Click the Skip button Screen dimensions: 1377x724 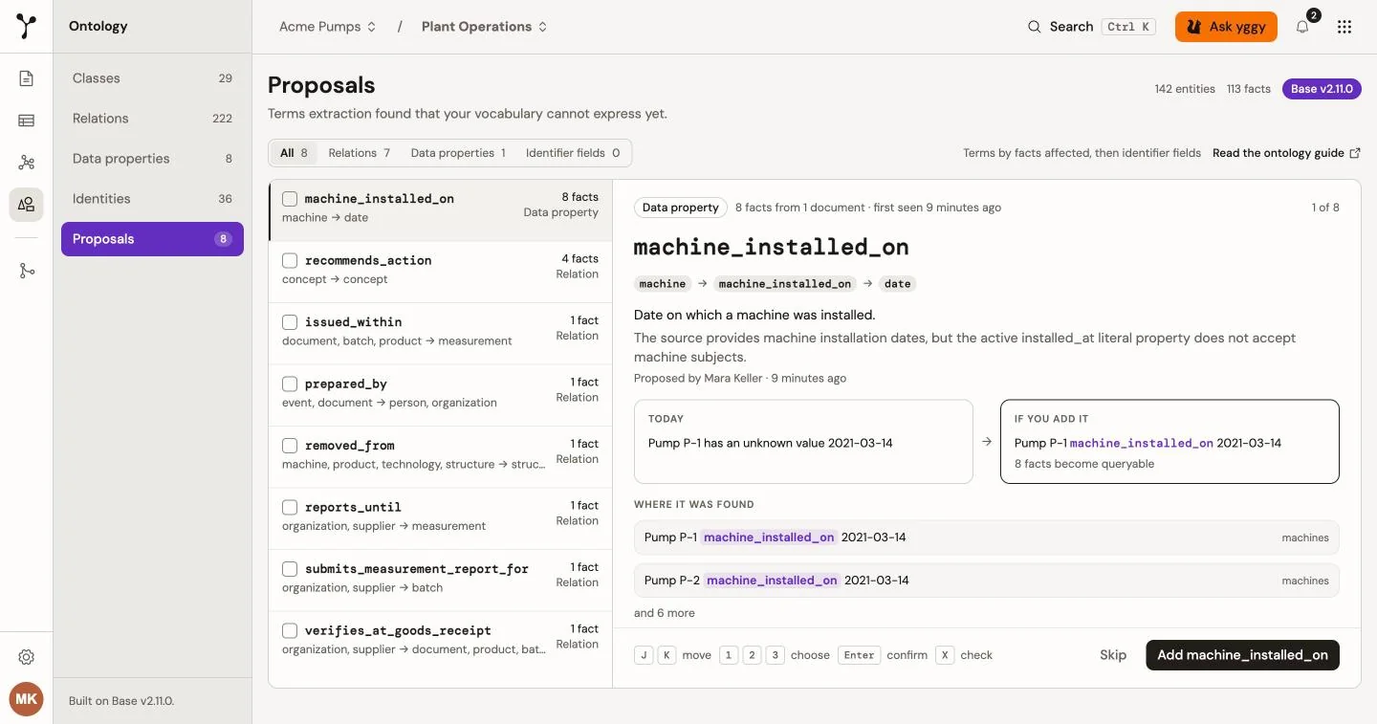click(x=1113, y=655)
